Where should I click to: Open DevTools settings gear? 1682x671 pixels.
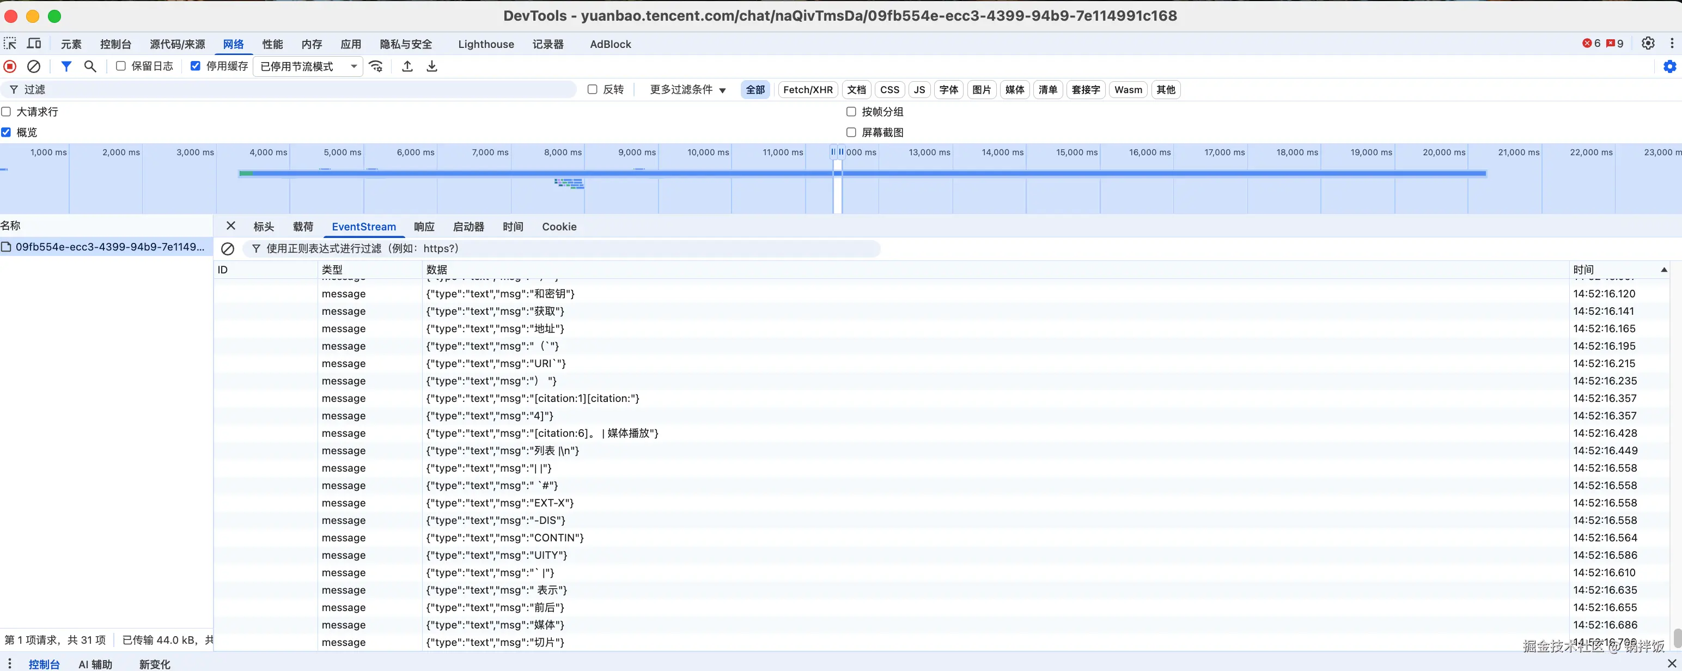coord(1648,44)
